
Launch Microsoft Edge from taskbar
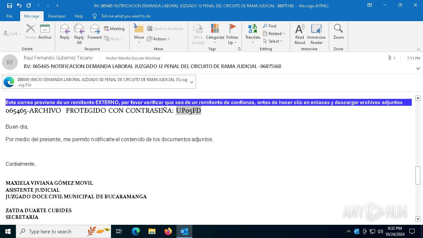point(136,231)
